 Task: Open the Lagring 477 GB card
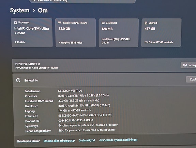point(161,33)
